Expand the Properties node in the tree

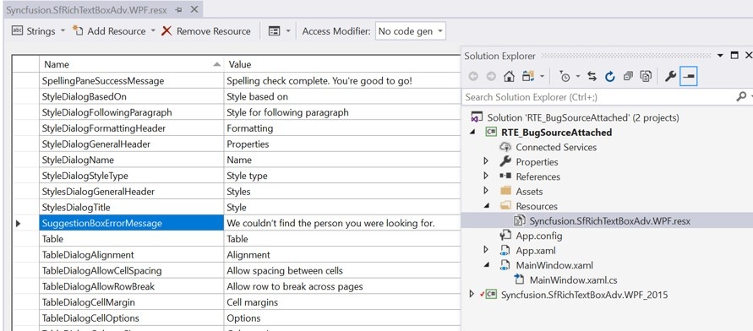486,161
